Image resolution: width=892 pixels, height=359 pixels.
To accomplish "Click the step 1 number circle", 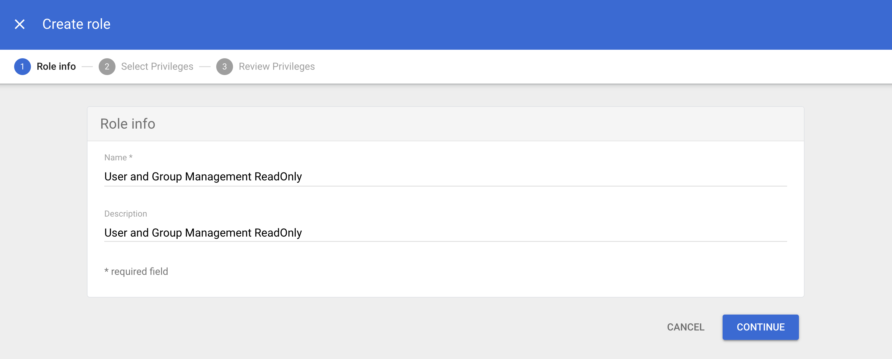I will coord(22,67).
